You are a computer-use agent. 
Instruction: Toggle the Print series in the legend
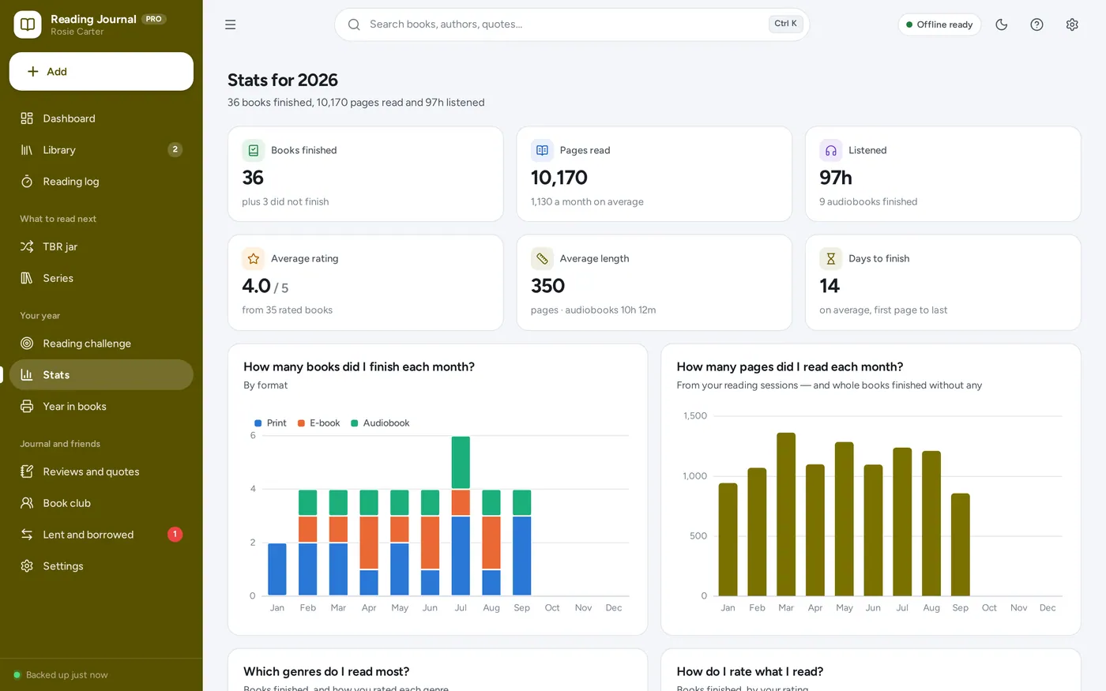(x=270, y=423)
